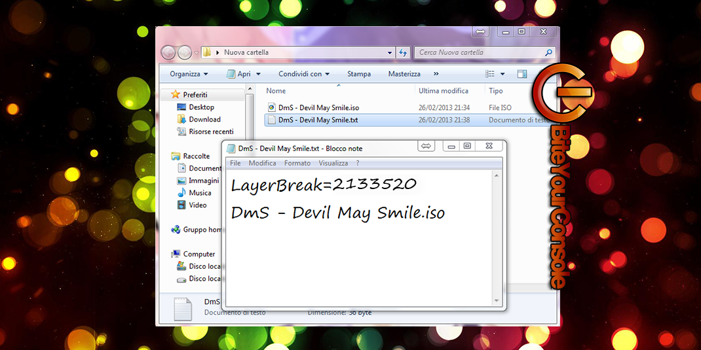Click Apri in Explorer toolbar
701x350 pixels.
(x=244, y=74)
